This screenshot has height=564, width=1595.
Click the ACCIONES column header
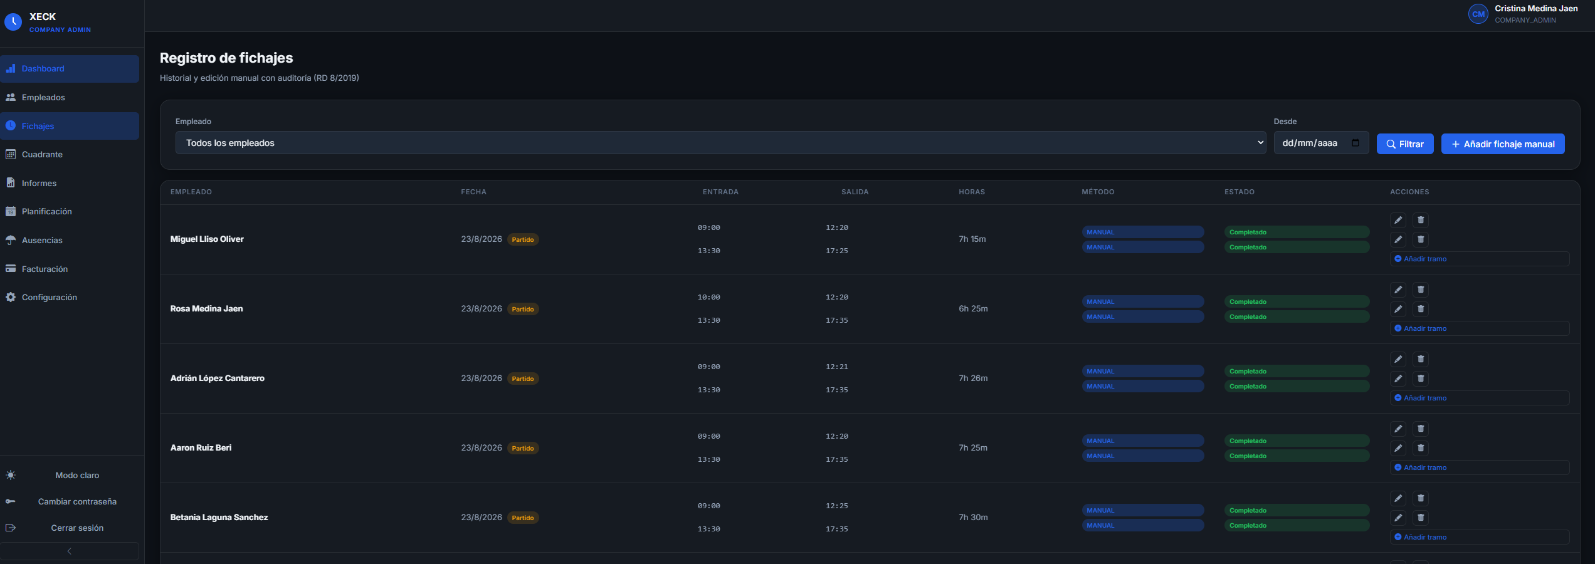pyautogui.click(x=1409, y=192)
